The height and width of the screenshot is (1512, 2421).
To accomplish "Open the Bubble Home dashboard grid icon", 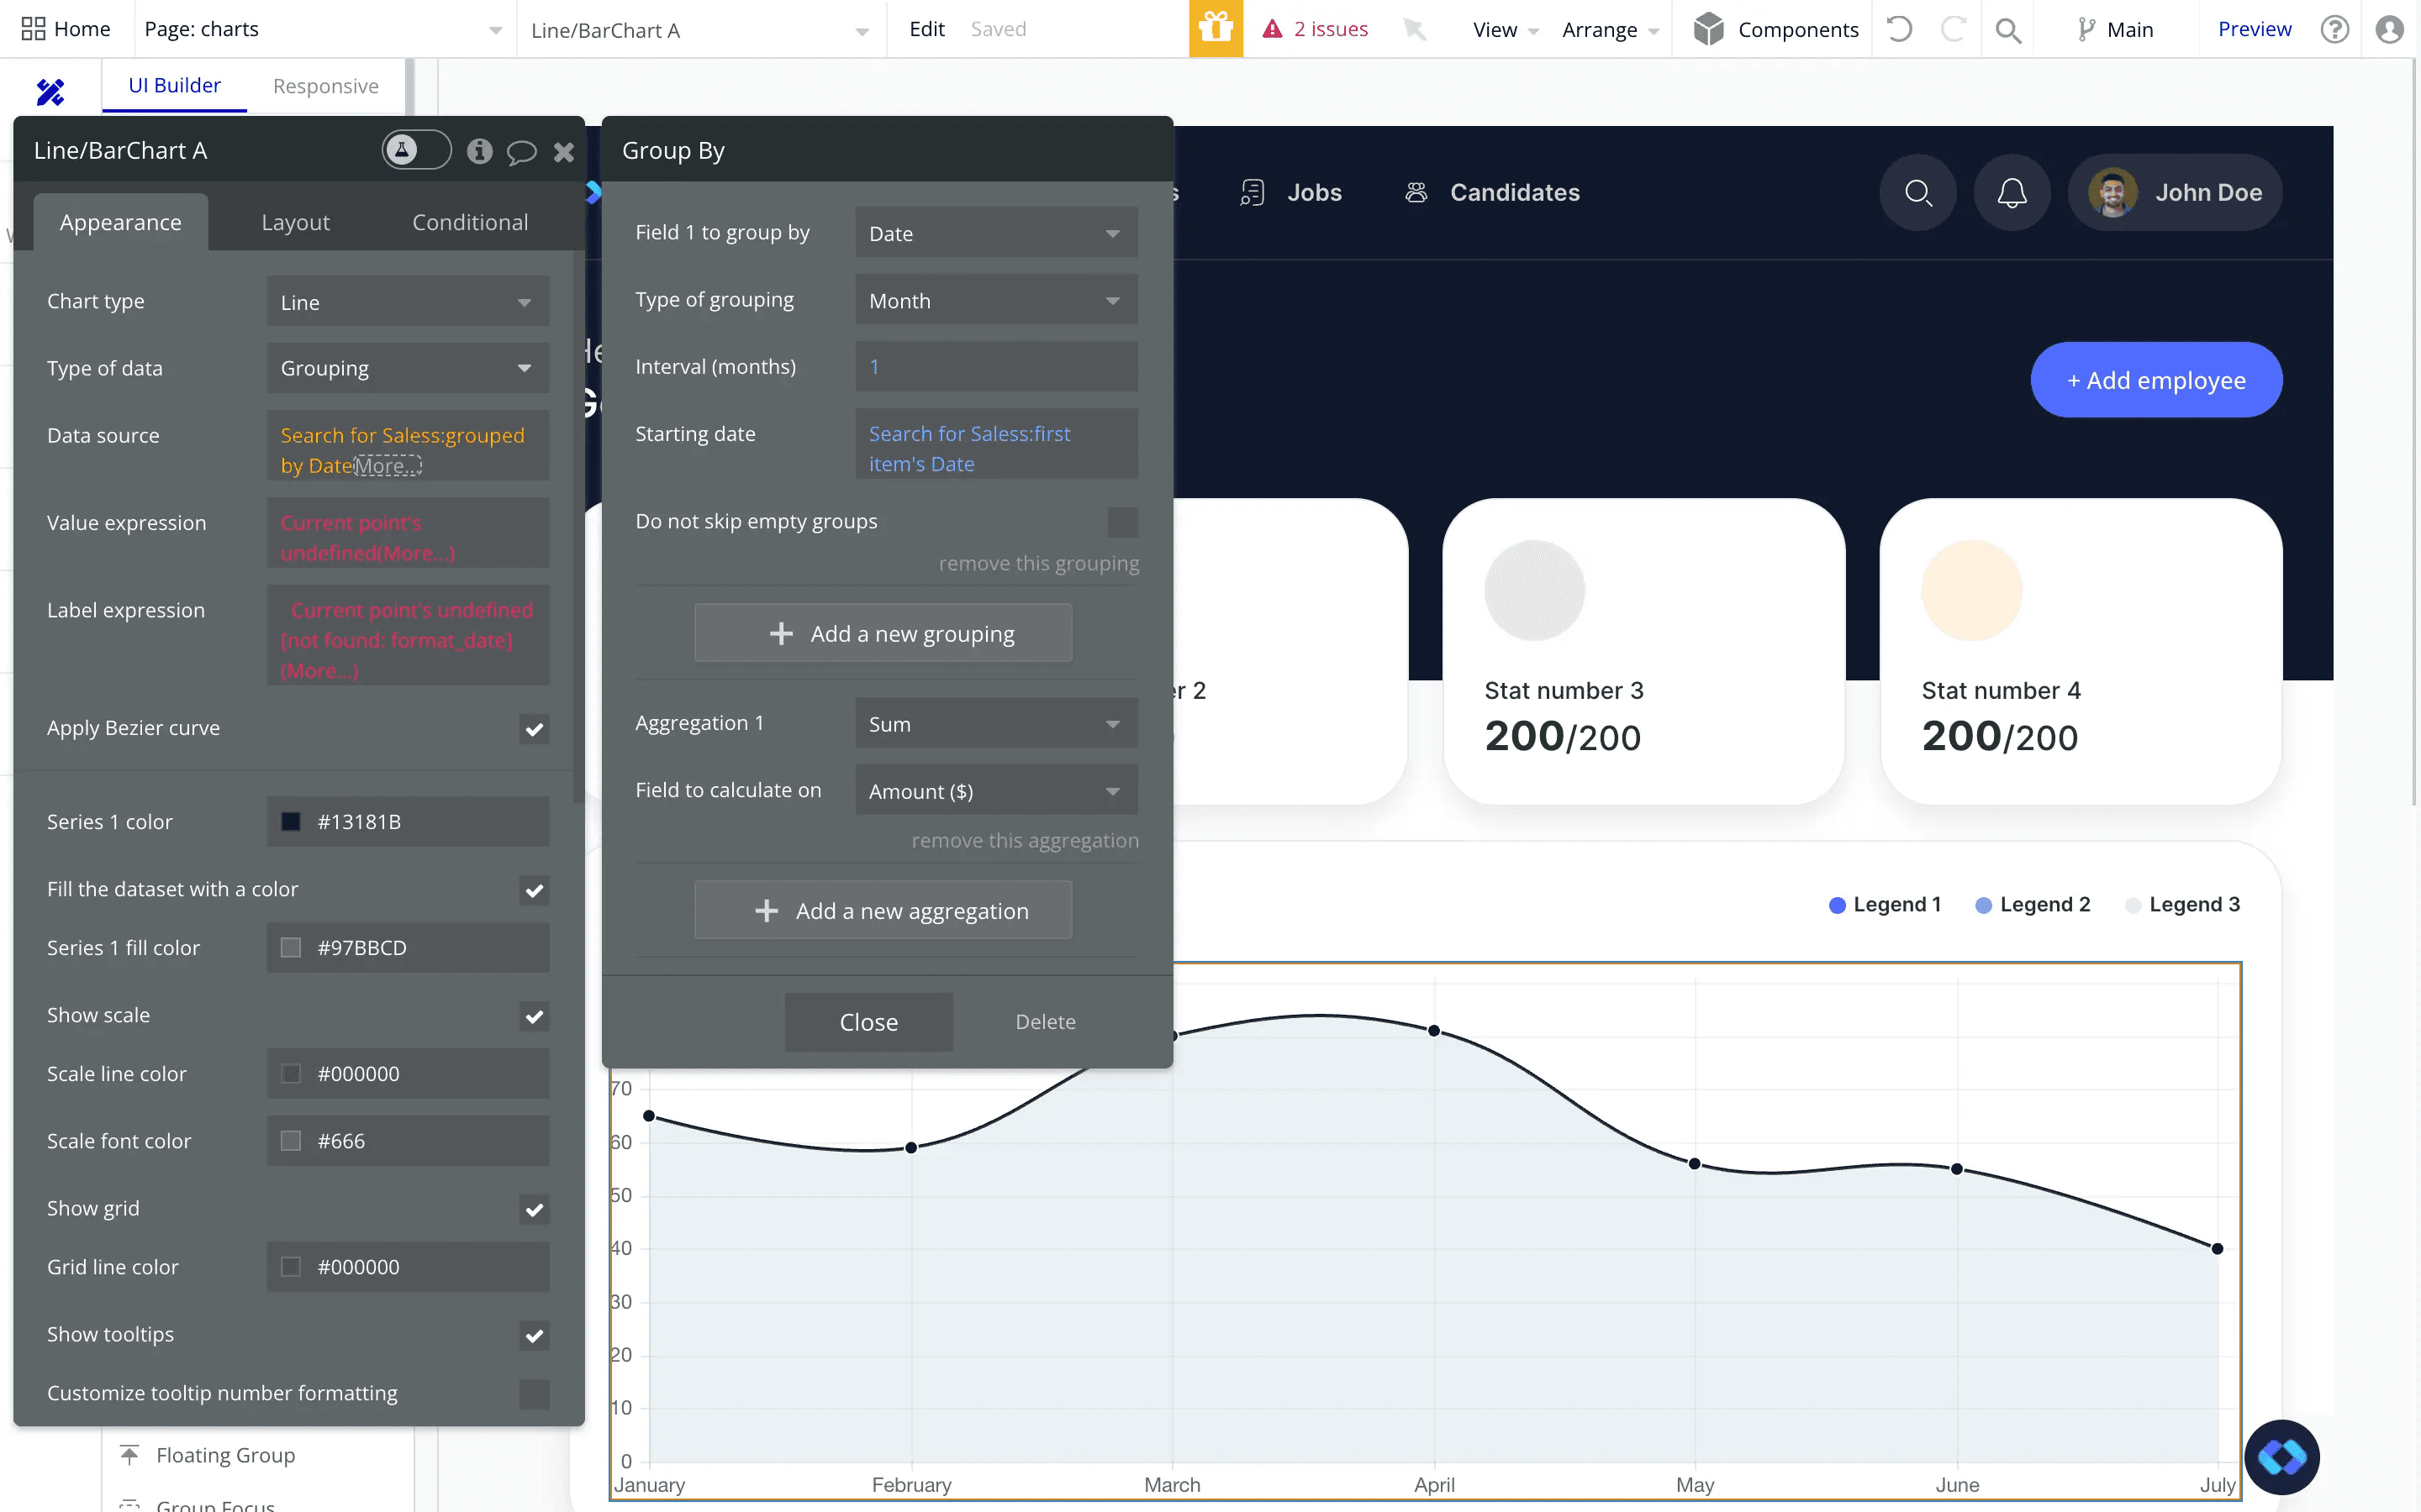I will (x=33, y=28).
